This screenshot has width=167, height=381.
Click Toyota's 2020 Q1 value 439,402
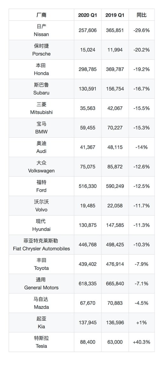pyautogui.click(x=88, y=264)
